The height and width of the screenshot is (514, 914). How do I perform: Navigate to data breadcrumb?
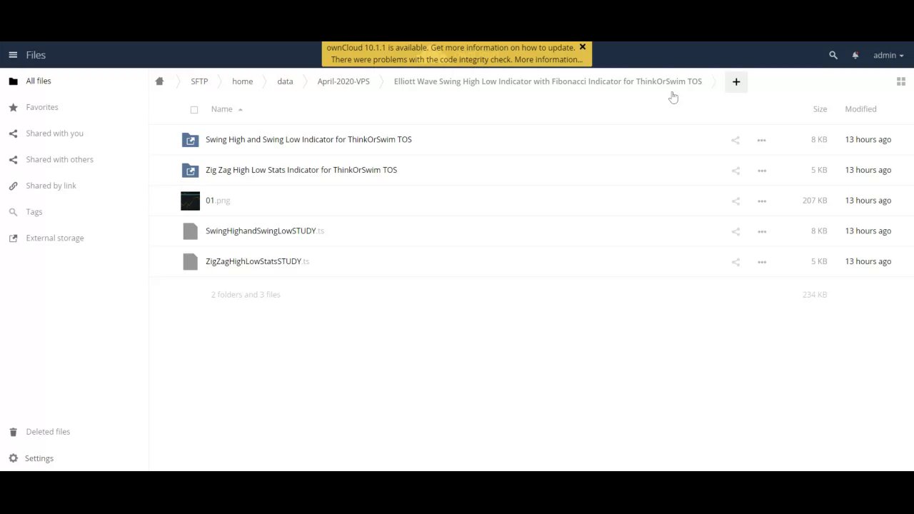(x=285, y=81)
